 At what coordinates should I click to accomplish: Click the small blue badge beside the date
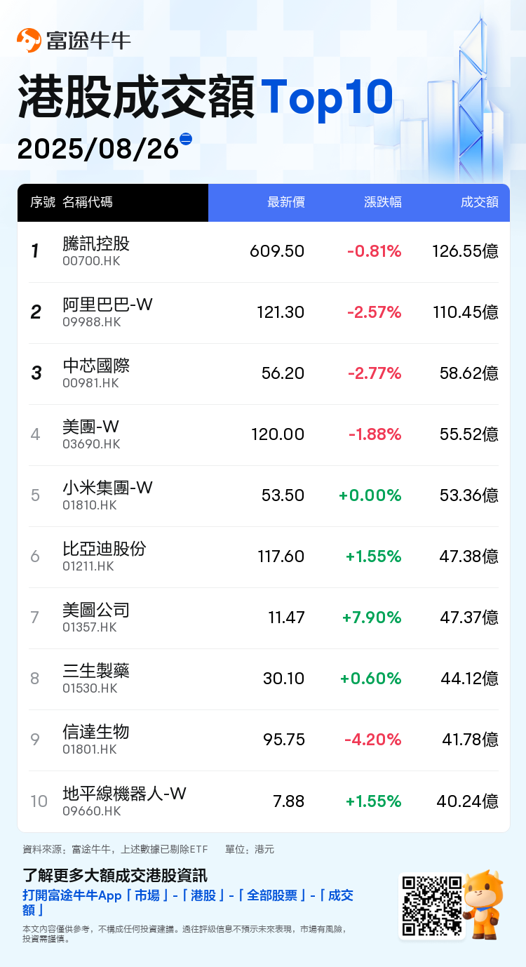[x=186, y=139]
